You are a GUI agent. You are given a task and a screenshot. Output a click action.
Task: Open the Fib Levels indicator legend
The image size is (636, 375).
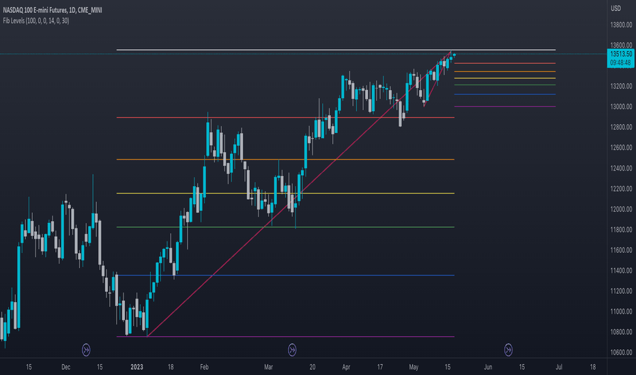pos(36,20)
